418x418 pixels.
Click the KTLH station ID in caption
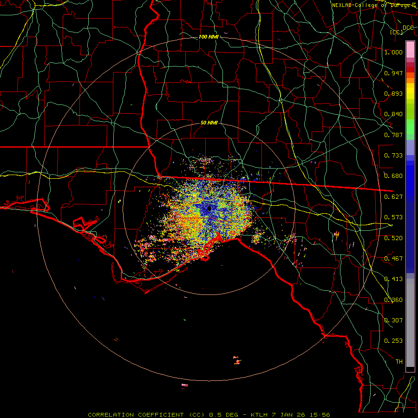click(x=259, y=415)
